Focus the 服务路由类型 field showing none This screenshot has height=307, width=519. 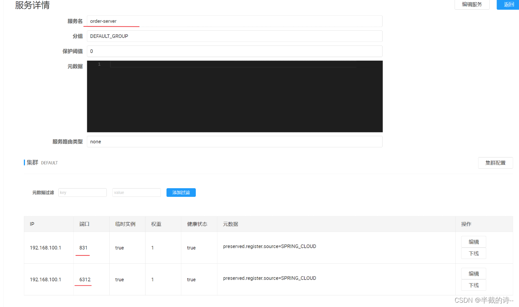tap(235, 142)
